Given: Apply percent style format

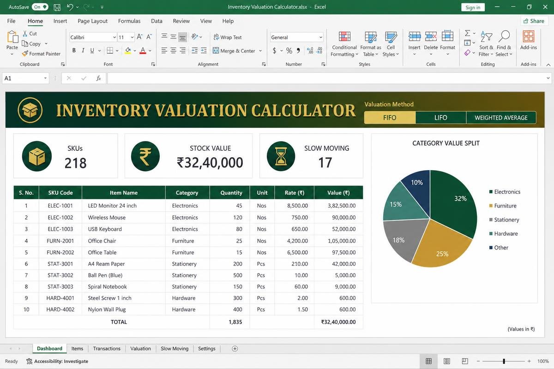Looking at the screenshot, I should click(x=289, y=51).
